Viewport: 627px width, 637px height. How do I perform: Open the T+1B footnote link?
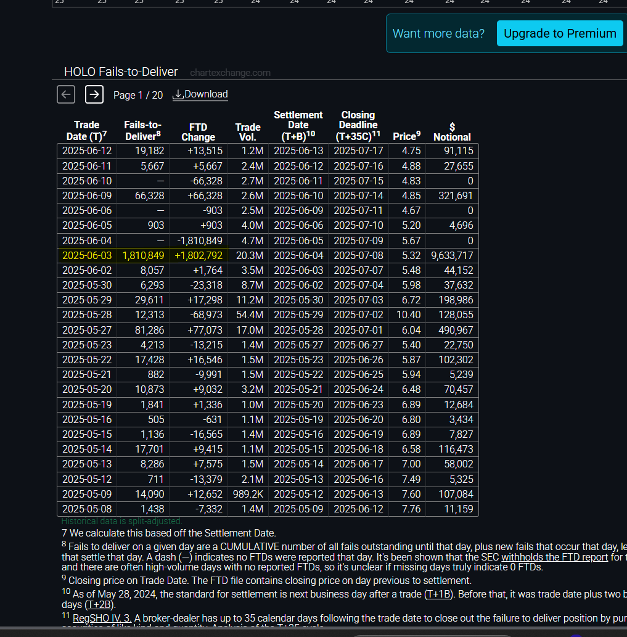(x=438, y=594)
